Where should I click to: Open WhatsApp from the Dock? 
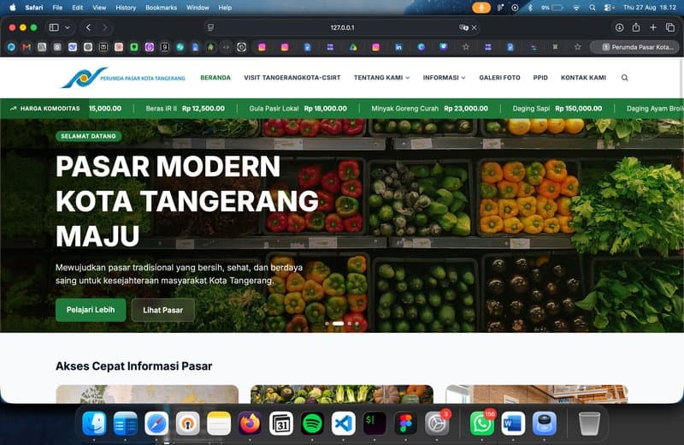[482, 423]
